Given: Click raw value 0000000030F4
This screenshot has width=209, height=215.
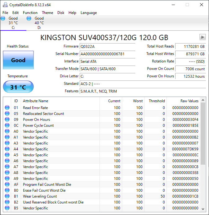Looking at the screenshot, I should pyautogui.click(x=185, y=120).
